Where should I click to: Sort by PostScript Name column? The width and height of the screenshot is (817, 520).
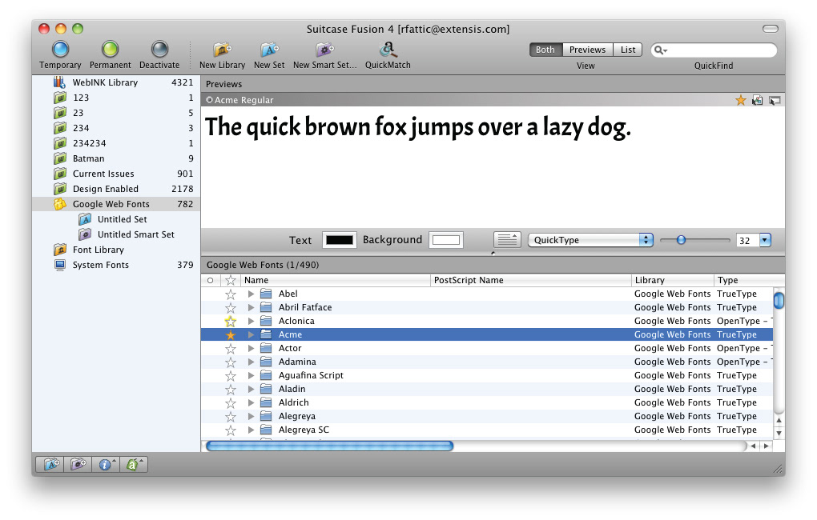pos(531,280)
